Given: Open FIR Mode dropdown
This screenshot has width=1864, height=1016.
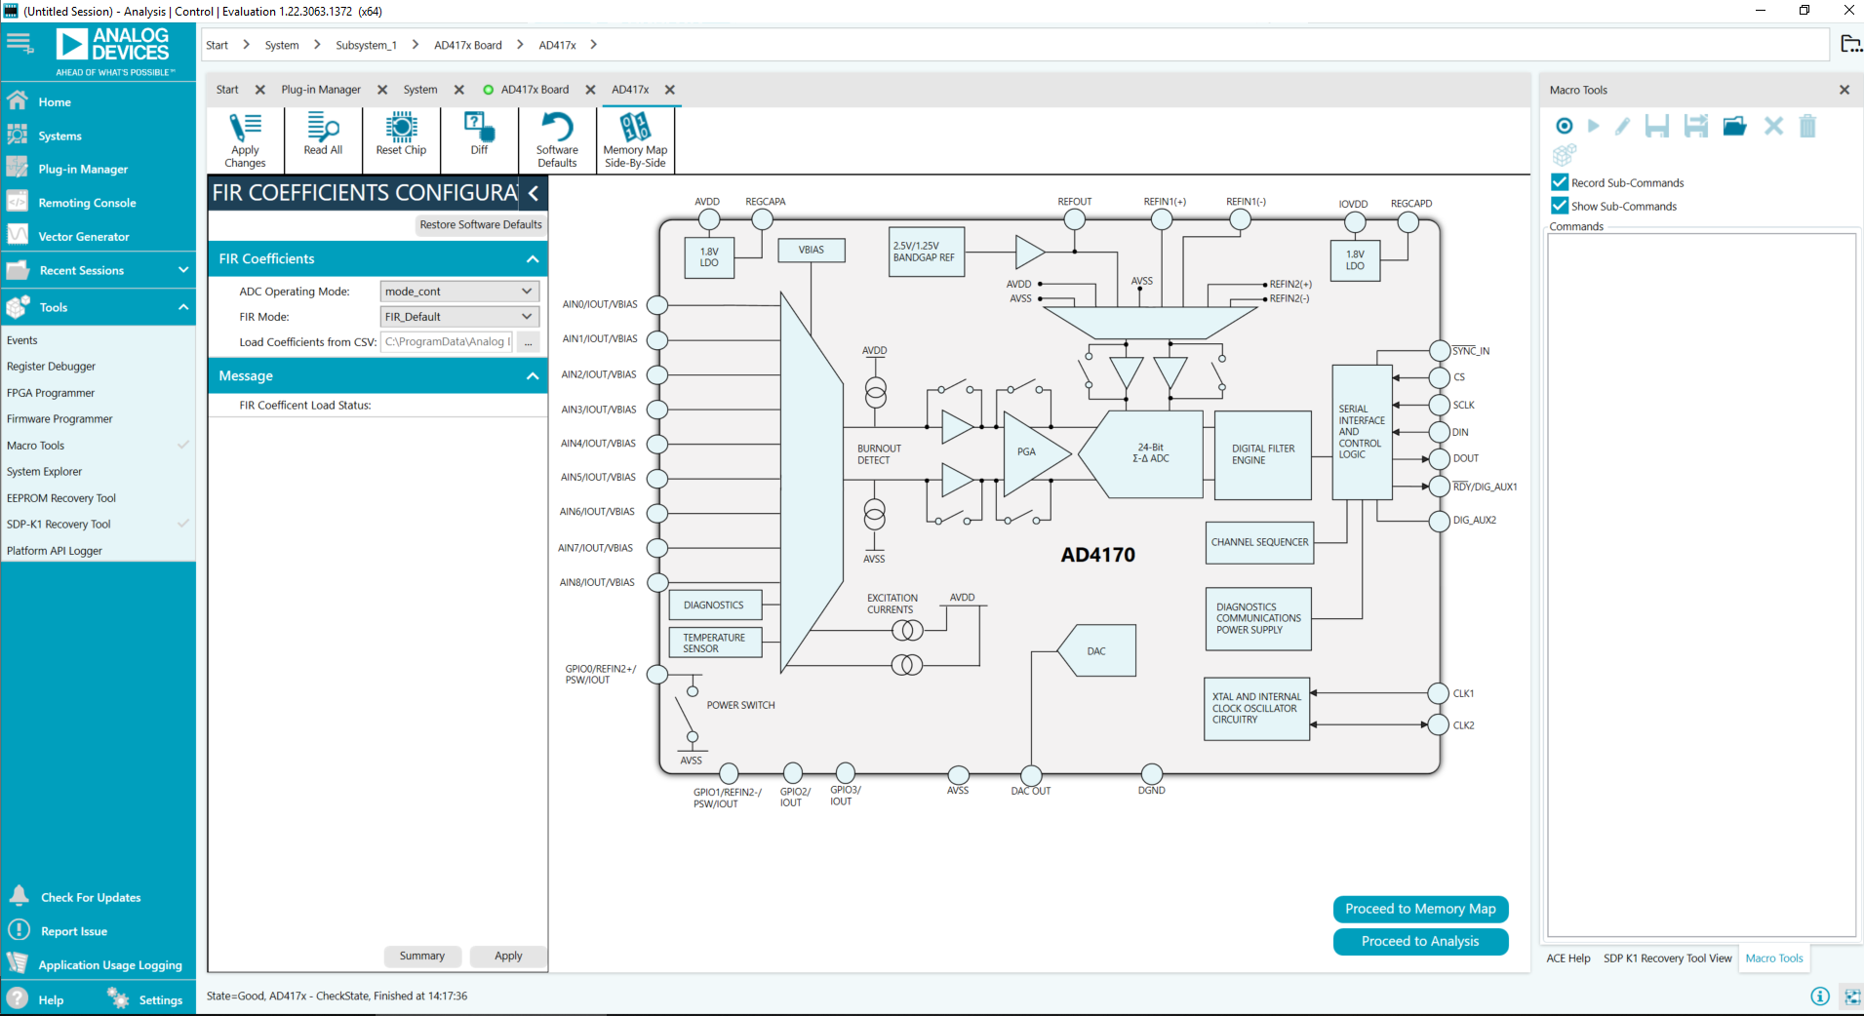Looking at the screenshot, I should tap(459, 316).
